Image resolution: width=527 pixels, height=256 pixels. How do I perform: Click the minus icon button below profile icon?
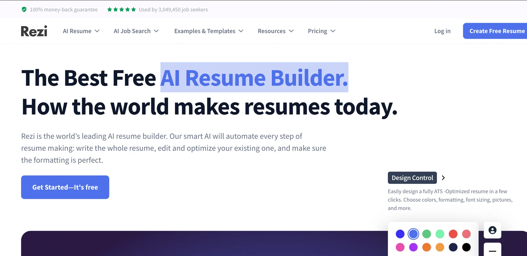pyautogui.click(x=492, y=249)
